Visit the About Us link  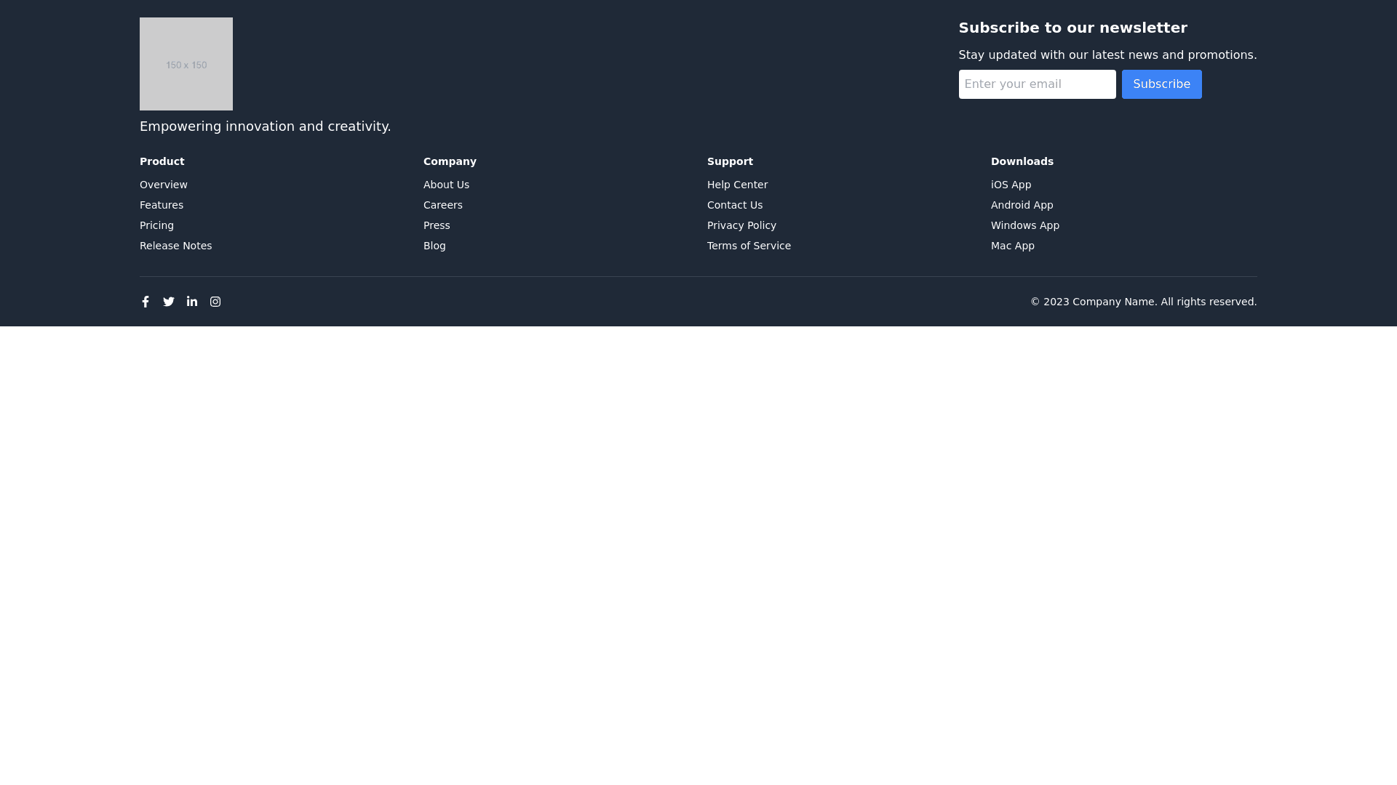(x=446, y=185)
